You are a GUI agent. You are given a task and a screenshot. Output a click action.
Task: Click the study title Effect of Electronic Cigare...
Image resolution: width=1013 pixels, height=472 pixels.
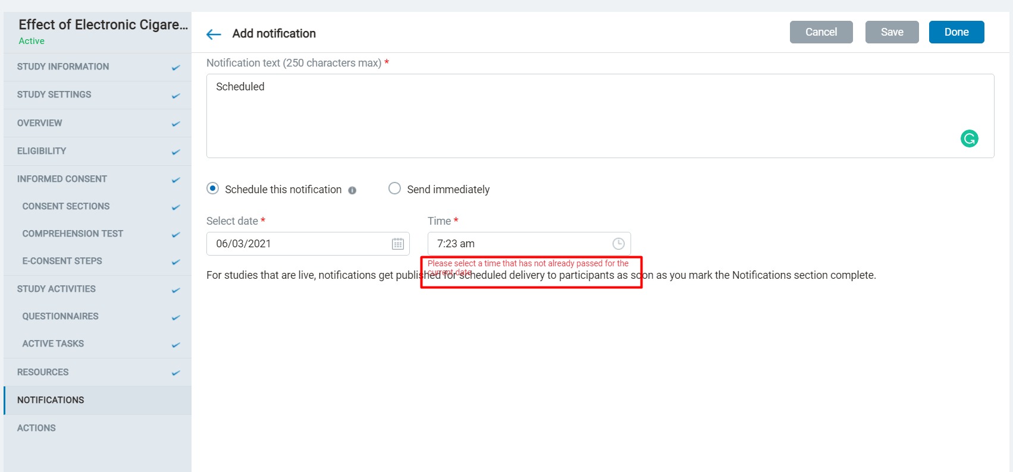[x=103, y=25]
